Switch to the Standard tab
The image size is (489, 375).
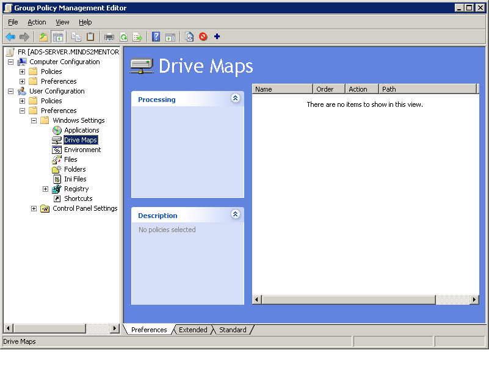[x=233, y=330]
